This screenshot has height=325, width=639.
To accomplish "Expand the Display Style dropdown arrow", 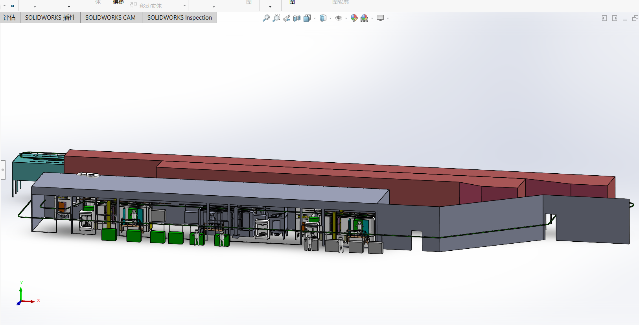I will (x=330, y=18).
